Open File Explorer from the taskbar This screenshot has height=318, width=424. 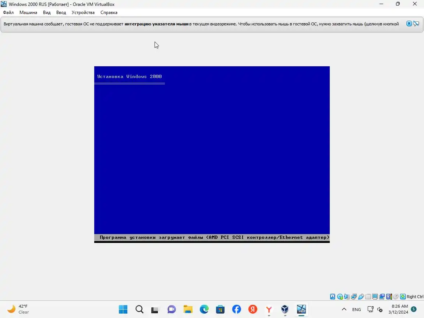[188, 309]
